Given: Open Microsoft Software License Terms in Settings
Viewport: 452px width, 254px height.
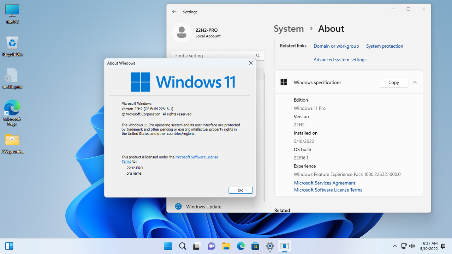Looking at the screenshot, I should click(328, 190).
